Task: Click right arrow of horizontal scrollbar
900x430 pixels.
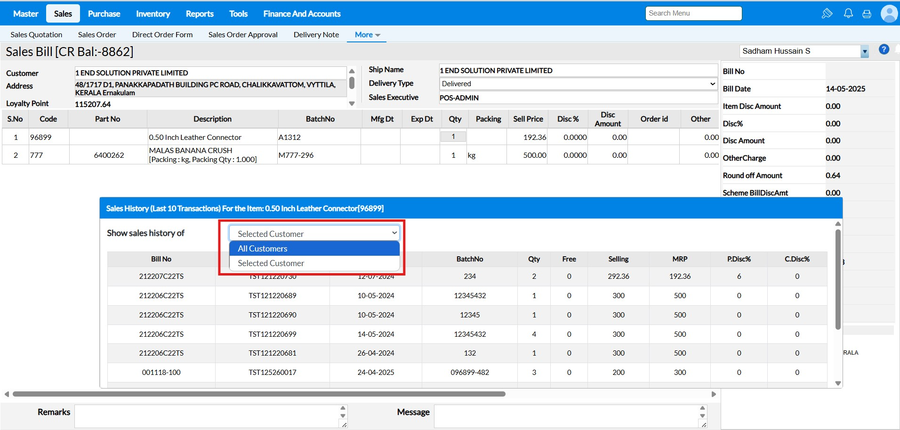Action: tap(714, 394)
